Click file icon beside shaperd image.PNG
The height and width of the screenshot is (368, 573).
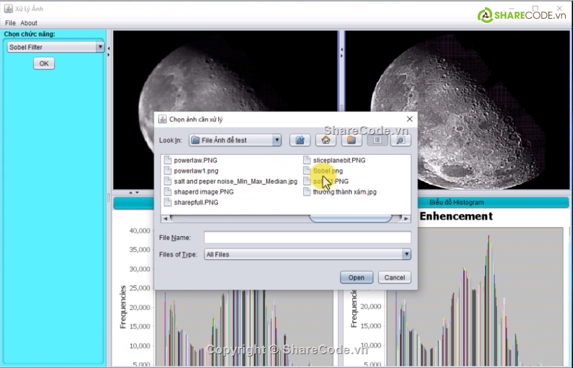pos(168,192)
